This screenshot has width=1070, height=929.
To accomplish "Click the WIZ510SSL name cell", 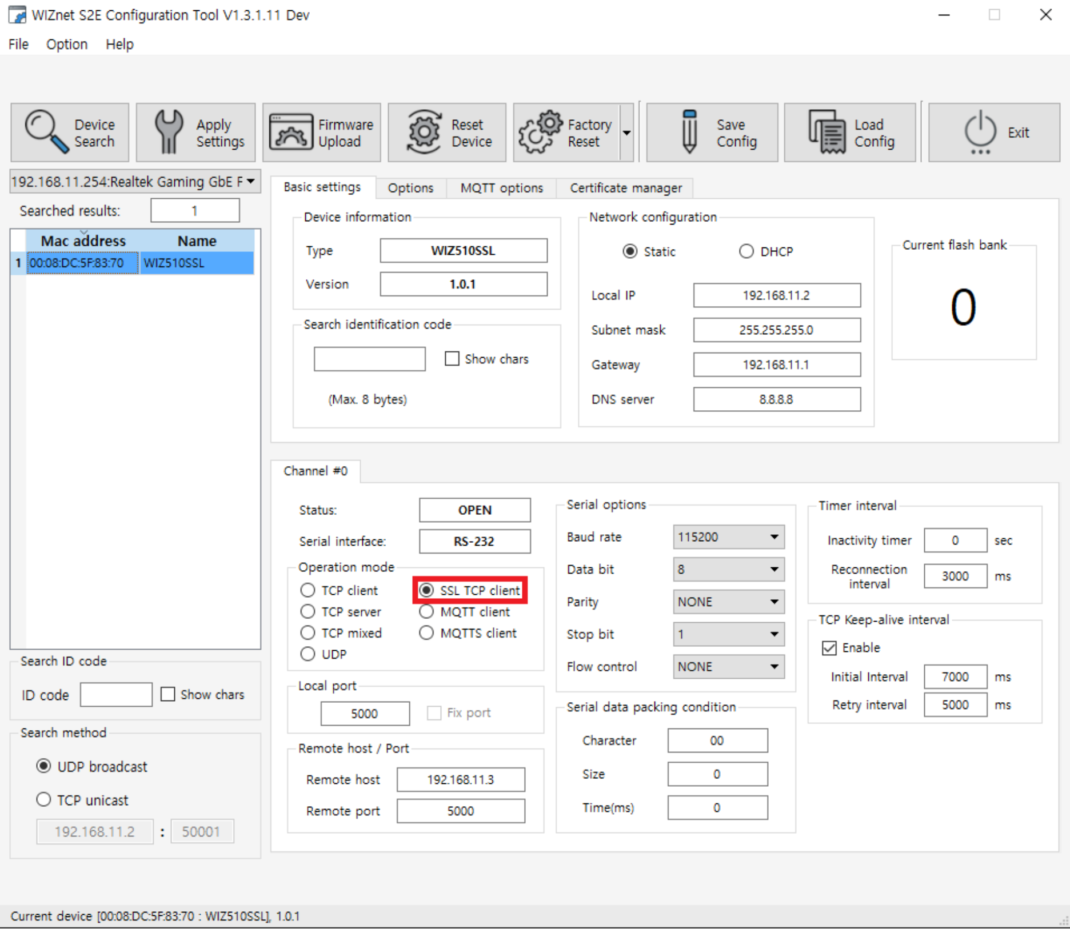I will click(197, 263).
